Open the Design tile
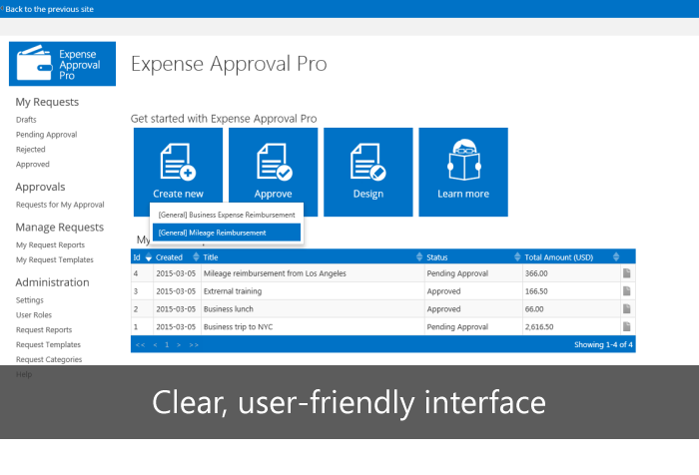The image size is (699, 475). coord(368,172)
